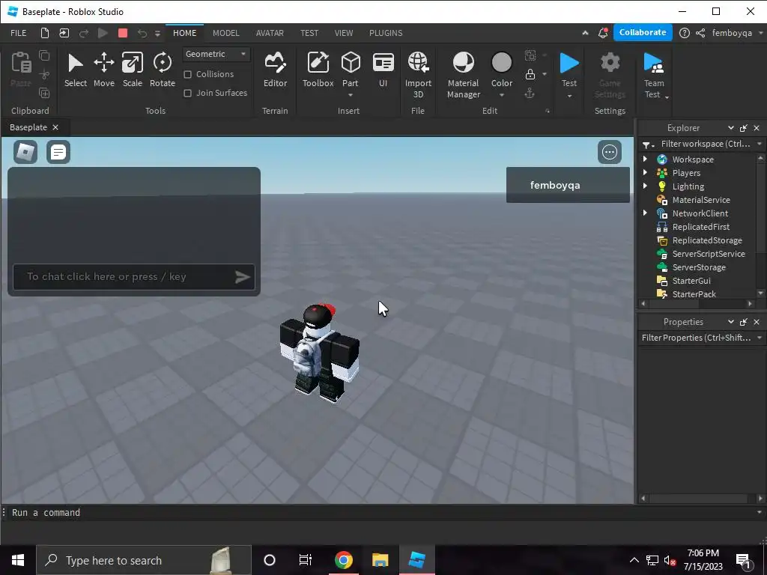Expand the Workspace tree node
Screen dimensions: 767x575
click(645, 159)
